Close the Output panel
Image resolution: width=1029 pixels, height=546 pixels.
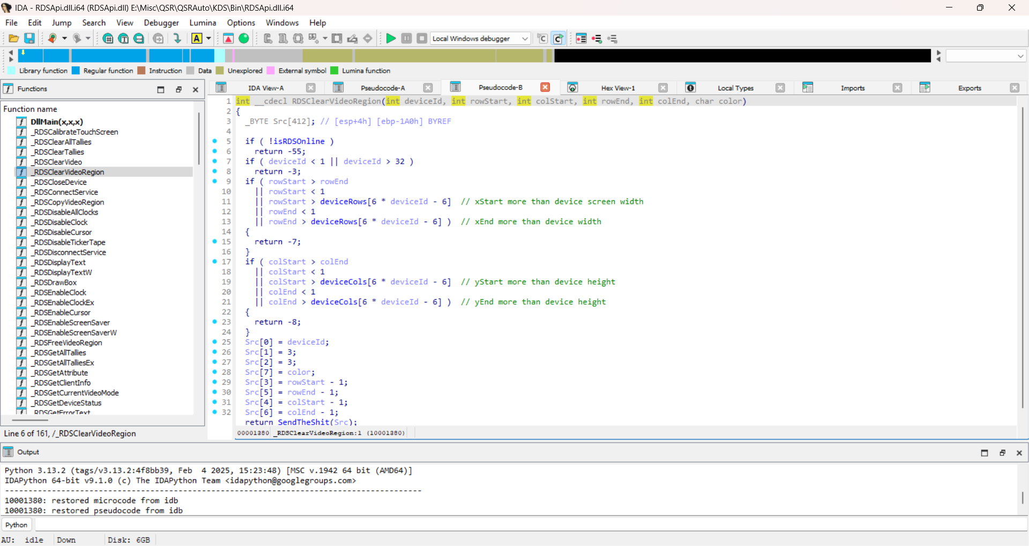(x=1019, y=453)
